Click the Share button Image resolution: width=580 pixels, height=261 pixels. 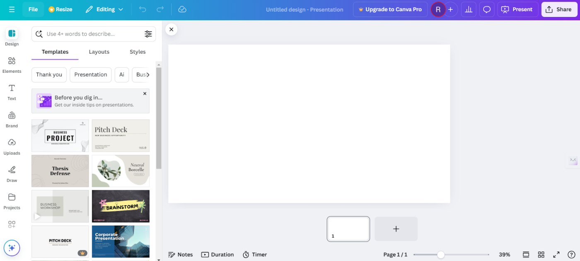tap(559, 10)
